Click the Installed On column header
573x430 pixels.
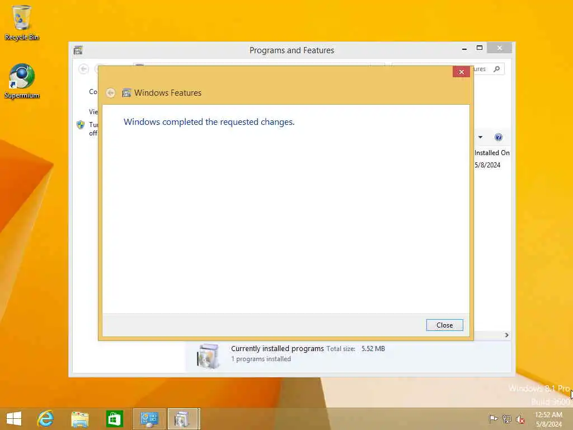pyautogui.click(x=492, y=153)
